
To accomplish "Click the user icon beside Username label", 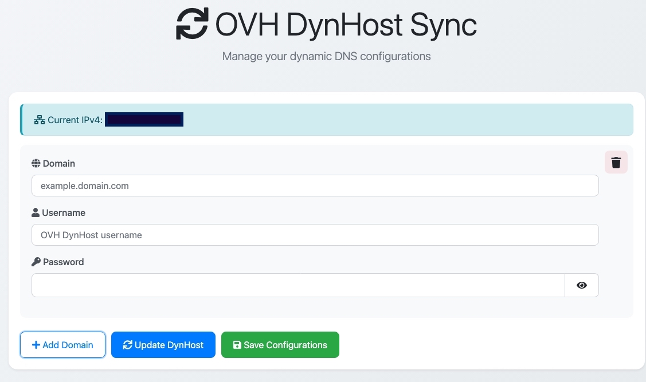I will pyautogui.click(x=36, y=213).
